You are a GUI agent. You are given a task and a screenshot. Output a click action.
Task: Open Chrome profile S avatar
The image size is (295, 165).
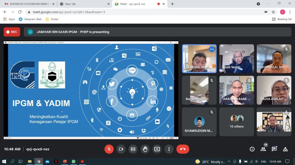[x=282, y=12]
